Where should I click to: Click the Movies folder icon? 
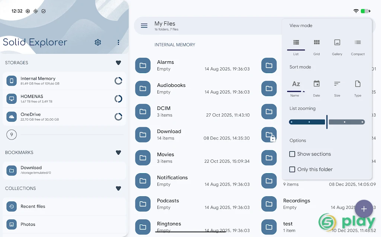click(x=143, y=158)
